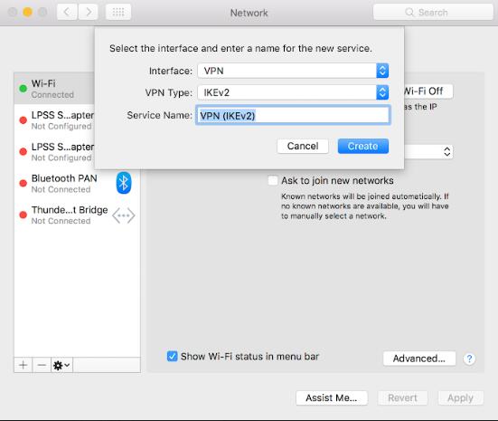
Task: Create the new VPN service
Action: click(363, 146)
